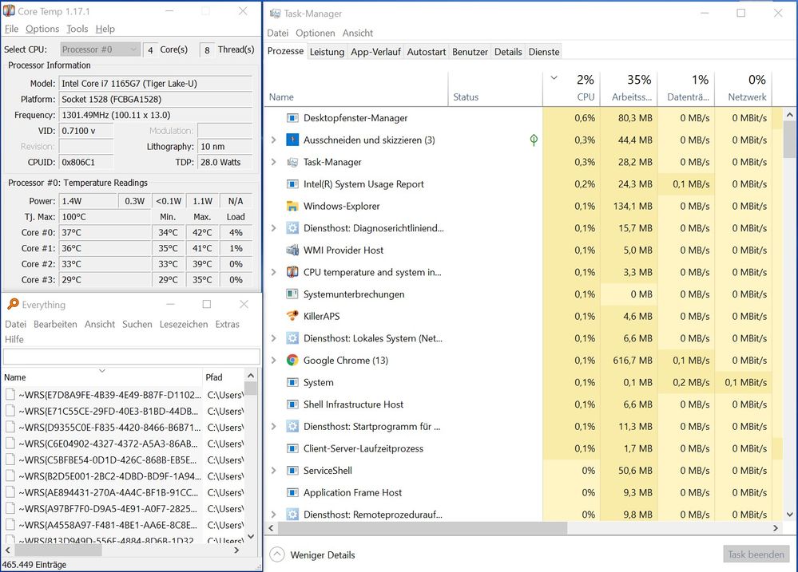Expand Diensthost: Remoteprozeduraufruf group
The height and width of the screenshot is (572, 798).
point(274,515)
